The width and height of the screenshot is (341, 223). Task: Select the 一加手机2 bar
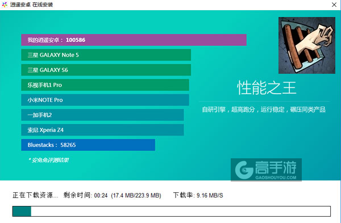pyautogui.click(x=102, y=115)
